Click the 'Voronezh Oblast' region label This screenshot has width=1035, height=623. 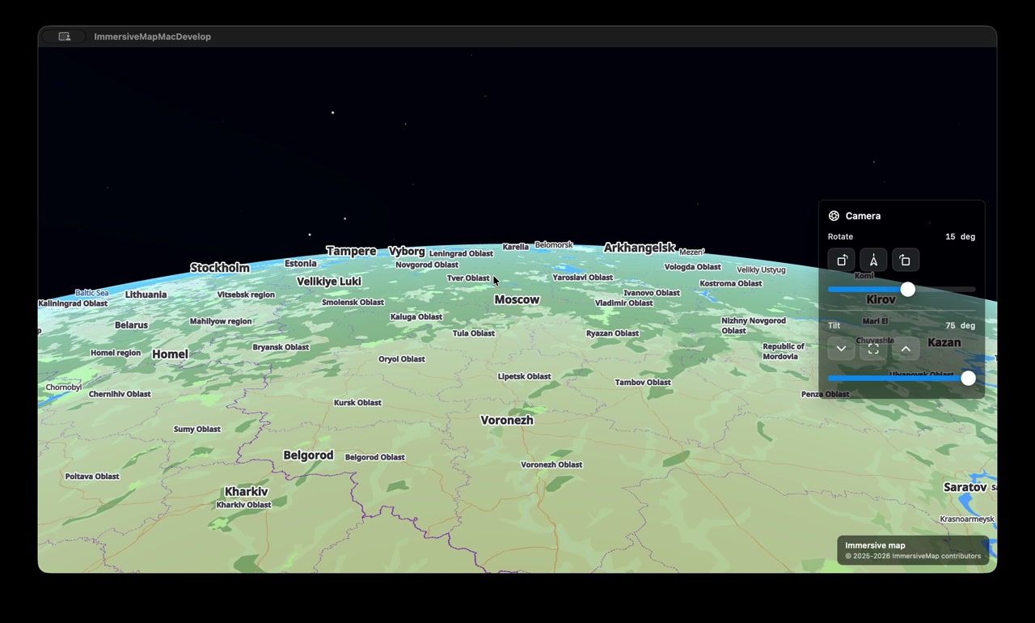coord(551,464)
